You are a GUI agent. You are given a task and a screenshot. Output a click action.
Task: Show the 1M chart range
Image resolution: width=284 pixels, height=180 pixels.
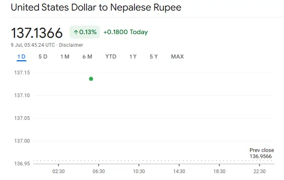(65, 56)
